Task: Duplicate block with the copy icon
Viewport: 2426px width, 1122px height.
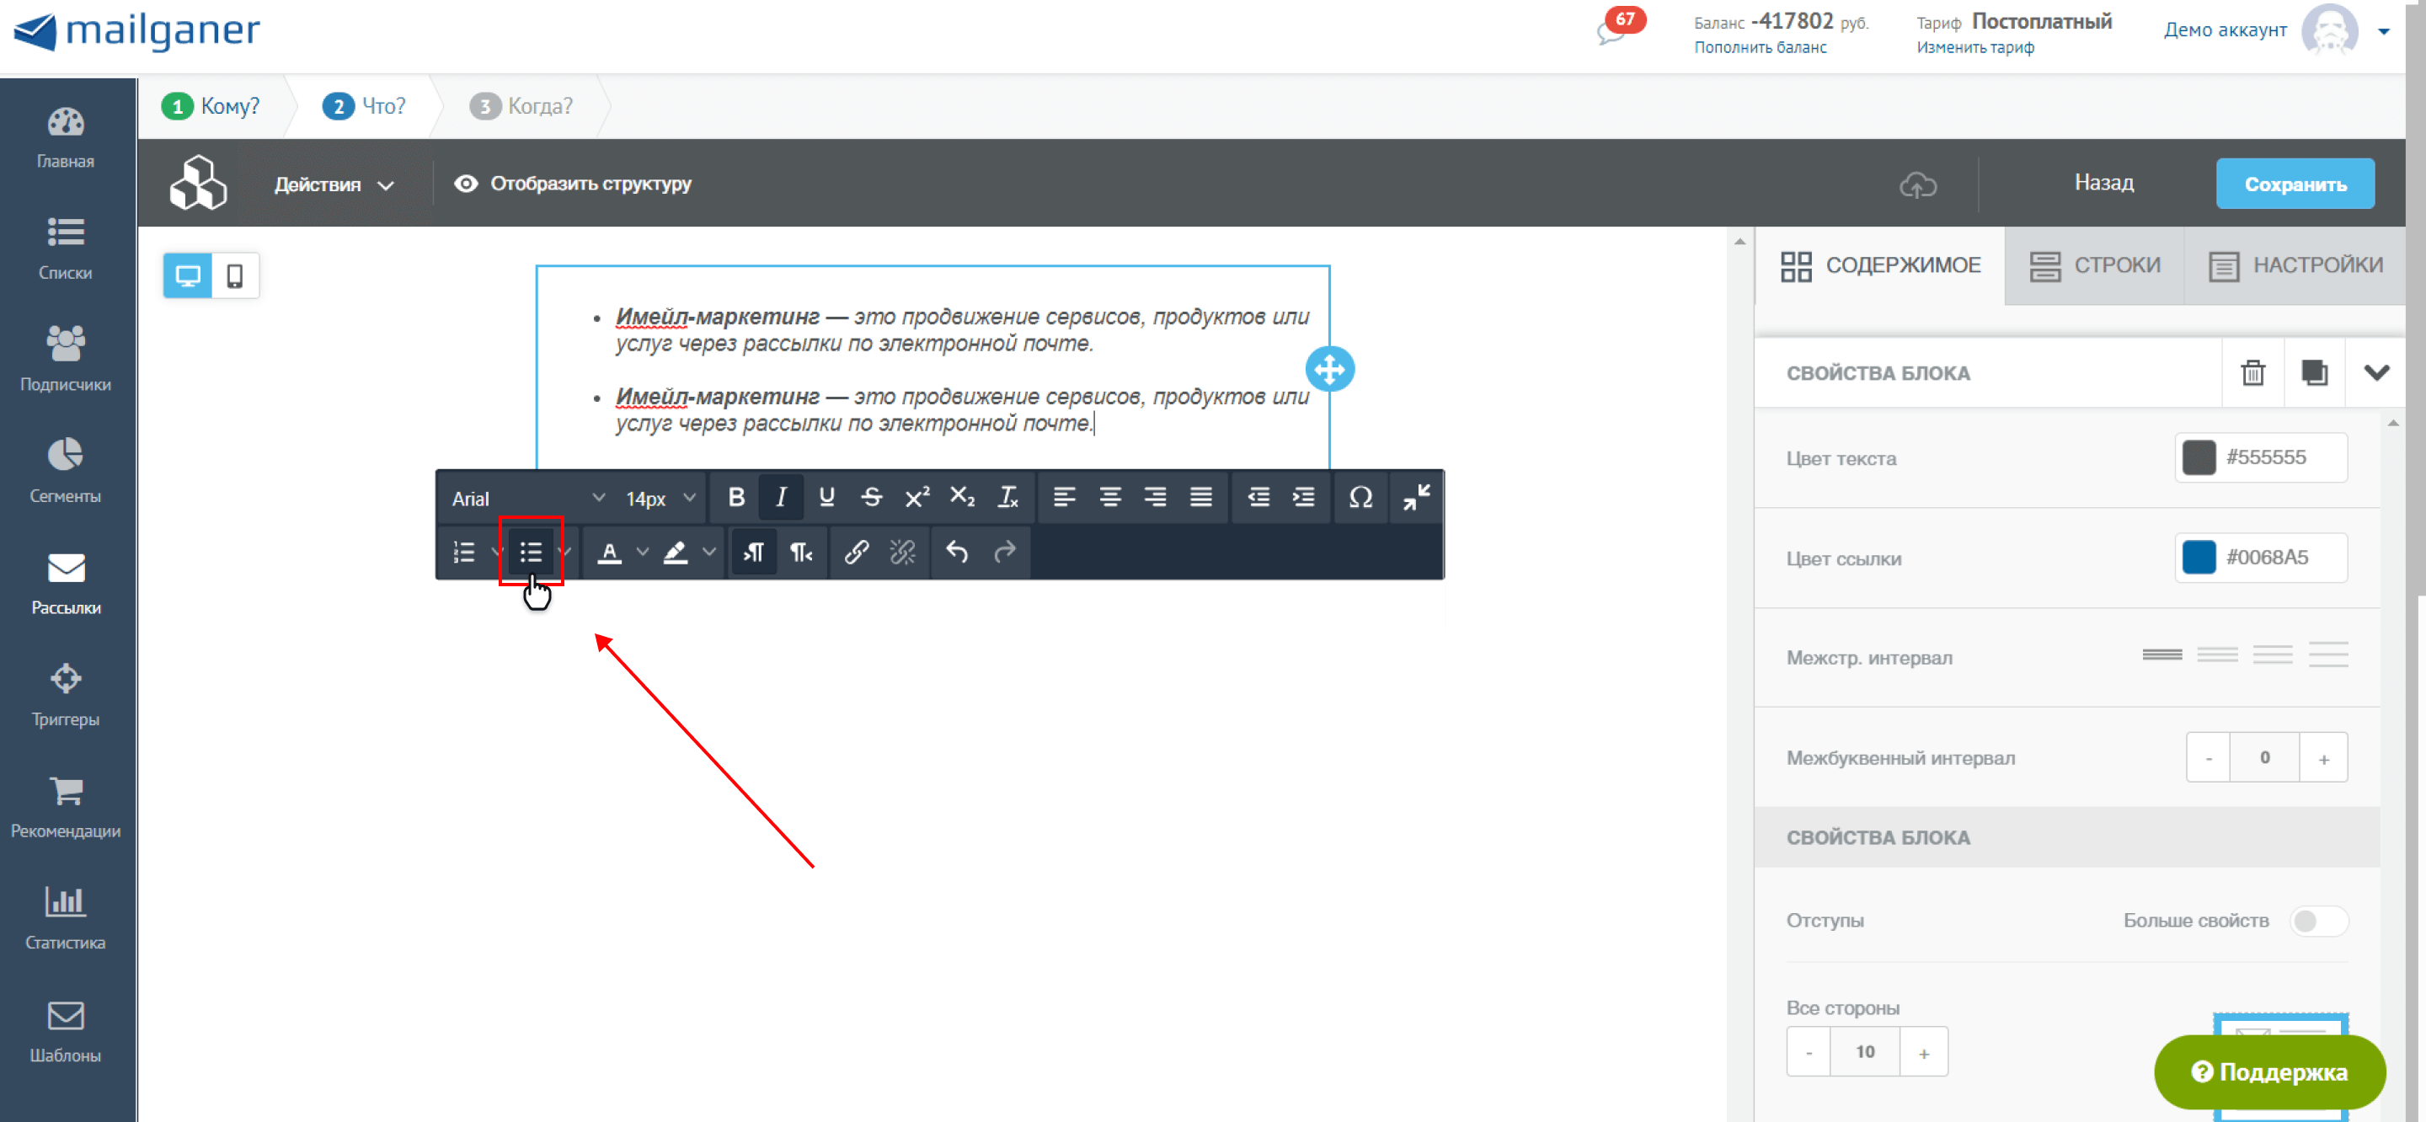Action: tap(2314, 373)
